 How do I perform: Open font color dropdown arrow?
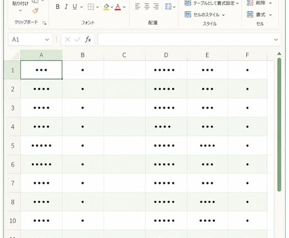124,7
